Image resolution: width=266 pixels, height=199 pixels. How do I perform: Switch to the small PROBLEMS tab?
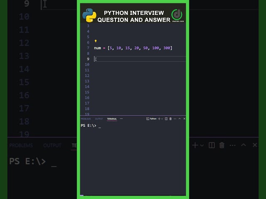pos(86,119)
